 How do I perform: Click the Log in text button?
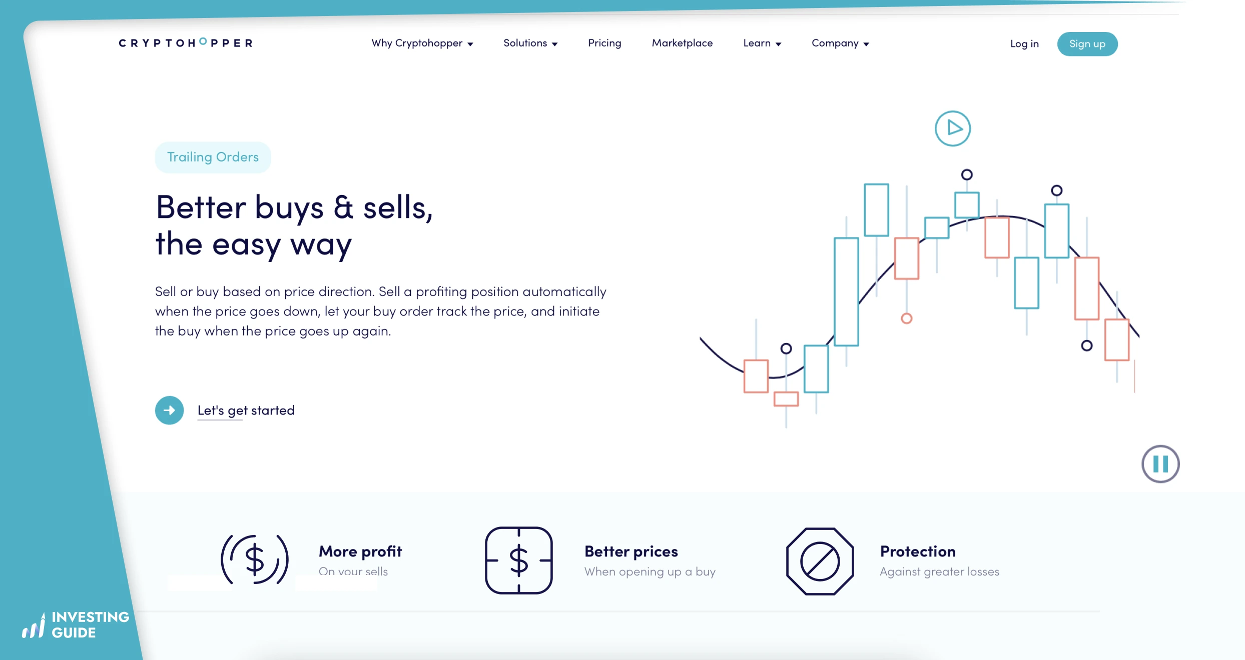[1023, 43]
